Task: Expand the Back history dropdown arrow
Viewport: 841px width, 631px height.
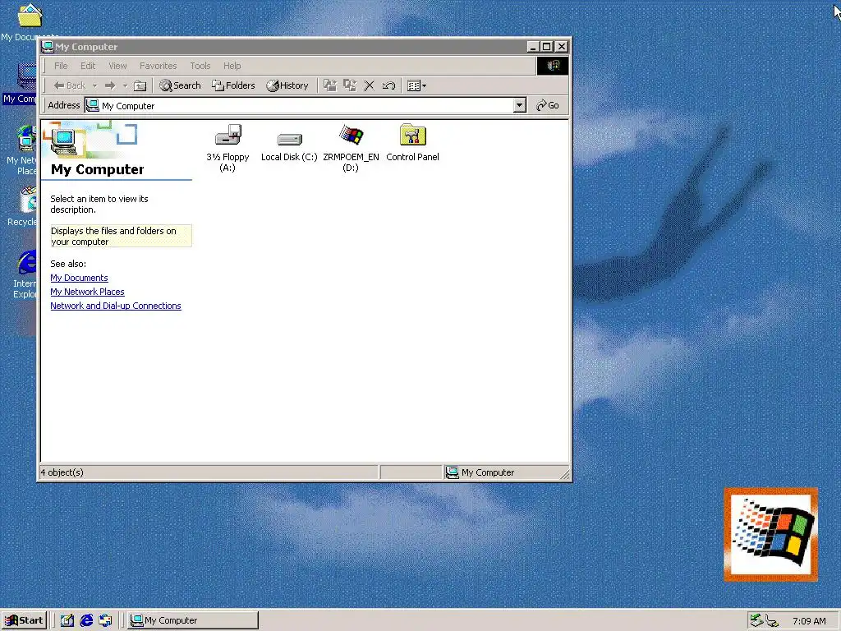Action: pyautogui.click(x=94, y=85)
